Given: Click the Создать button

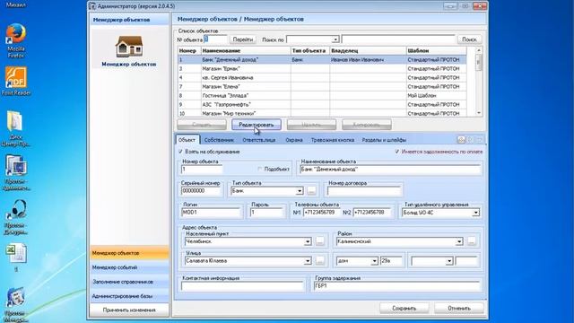Looking at the screenshot, I should 201,125.
